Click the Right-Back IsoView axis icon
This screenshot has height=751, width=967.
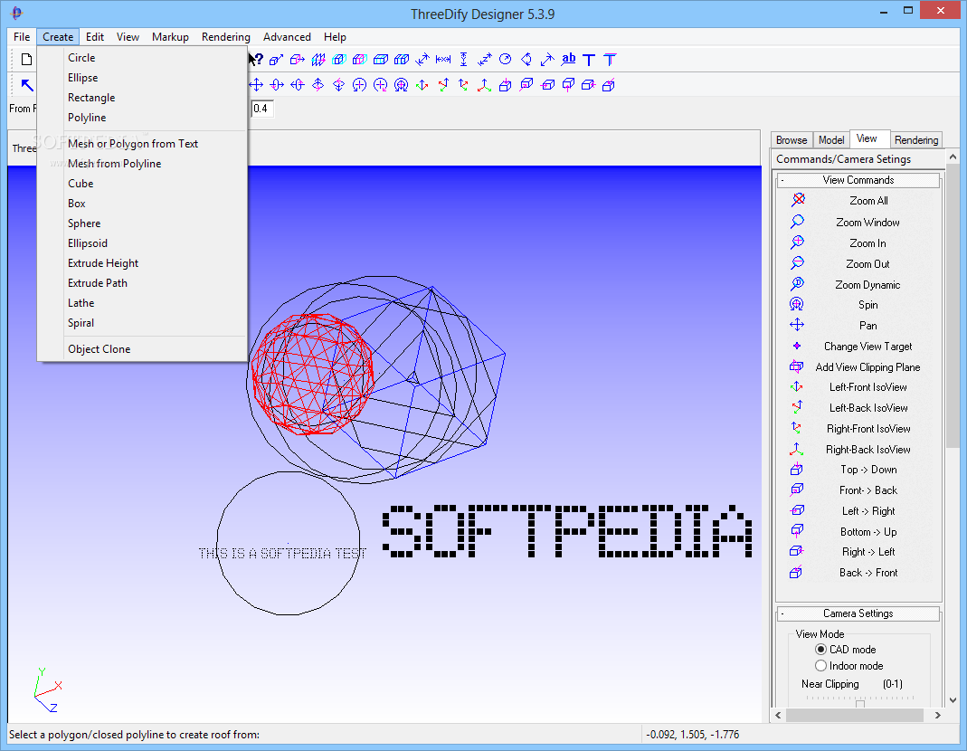[797, 449]
